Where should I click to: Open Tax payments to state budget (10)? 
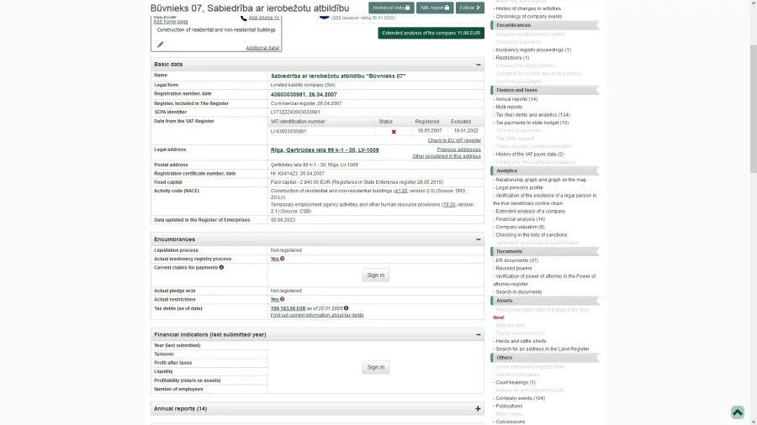click(532, 123)
